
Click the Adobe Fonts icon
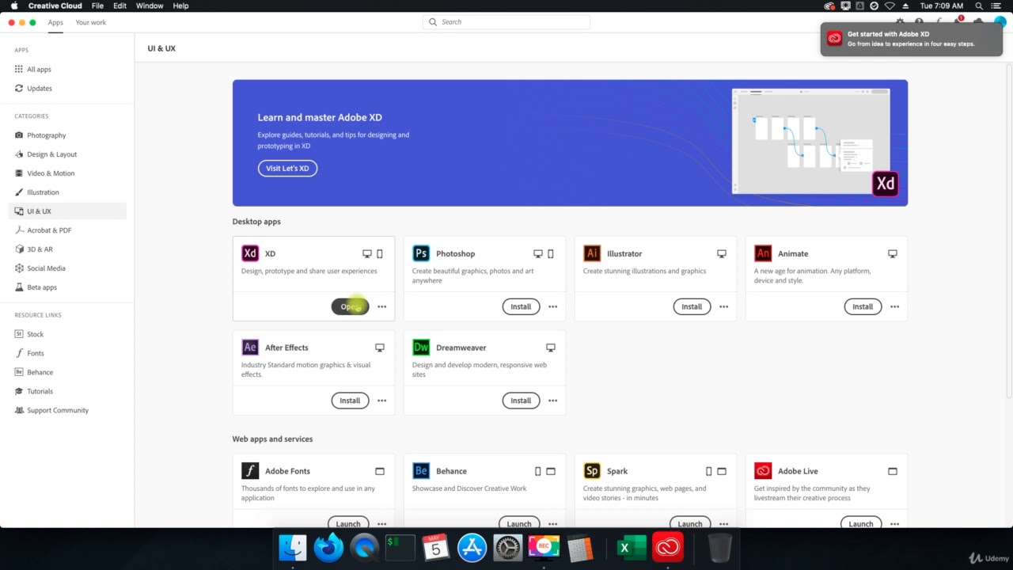pos(250,471)
